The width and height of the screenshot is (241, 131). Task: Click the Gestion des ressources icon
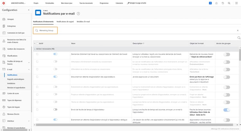(x=4, y=49)
